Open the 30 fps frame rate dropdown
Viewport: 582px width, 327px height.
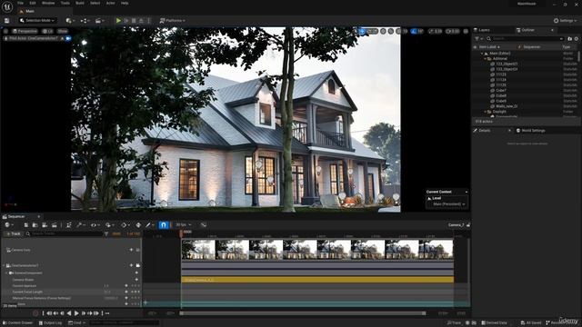(184, 225)
